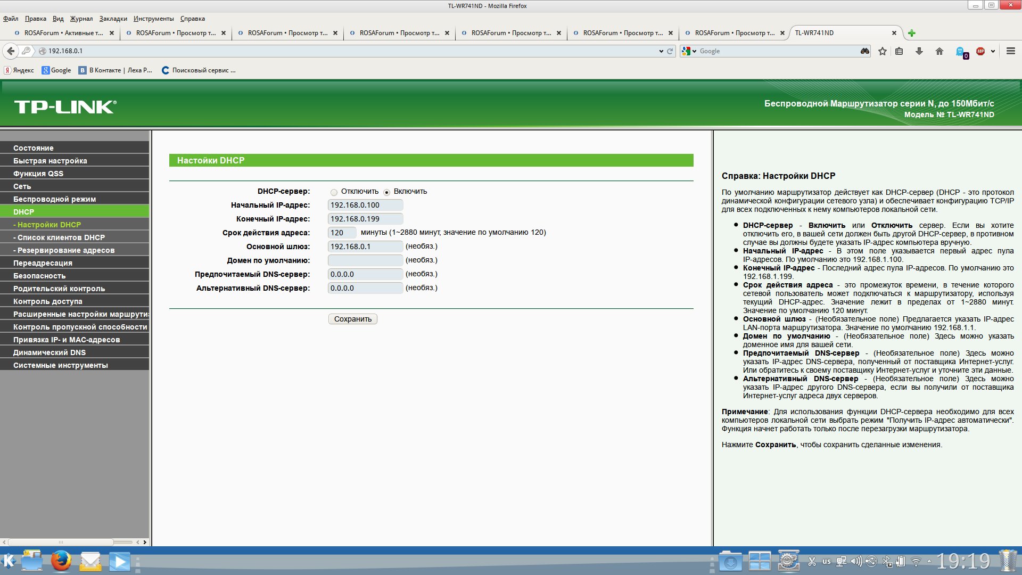The image size is (1022, 575).
Task: Click the bookmark star icon
Action: (x=883, y=51)
